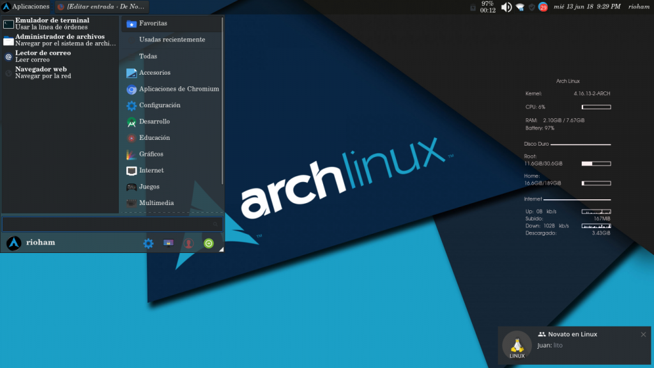Switch to the 'Editar entrada' window in the panel
The image size is (654, 368).
102,6
